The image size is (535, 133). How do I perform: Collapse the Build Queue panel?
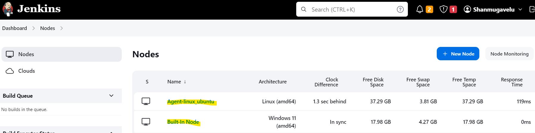tap(111, 96)
